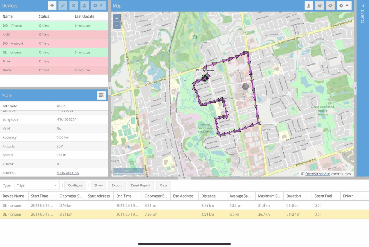This screenshot has width=369, height=247.
Task: Sort trips by Distance column header
Action: pos(208,196)
